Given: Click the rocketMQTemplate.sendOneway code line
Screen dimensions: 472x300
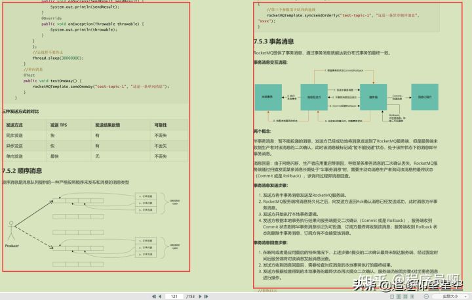Looking at the screenshot, I should tap(100, 87).
